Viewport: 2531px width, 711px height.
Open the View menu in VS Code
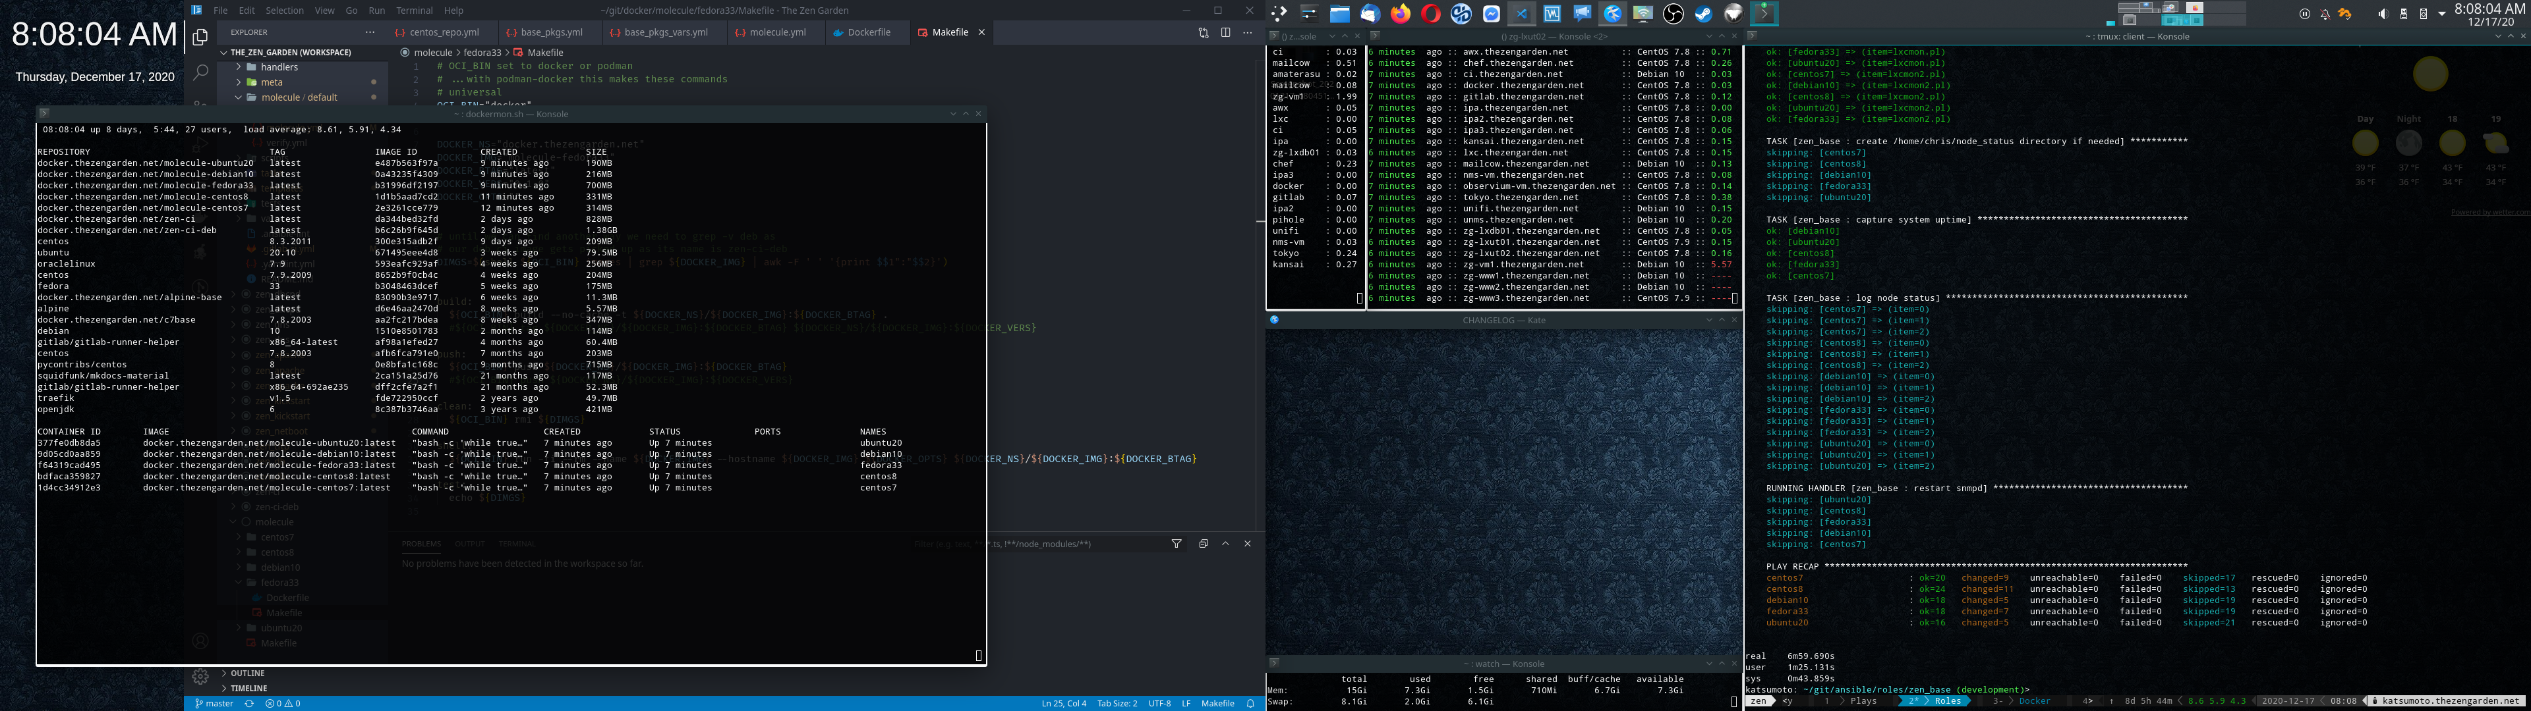(324, 11)
